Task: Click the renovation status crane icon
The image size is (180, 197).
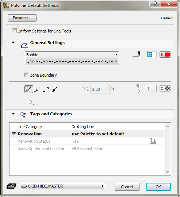Action: [153, 141]
